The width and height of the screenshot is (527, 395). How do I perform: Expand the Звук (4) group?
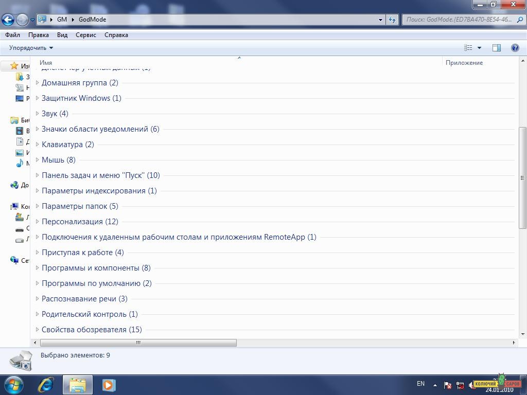(37, 114)
